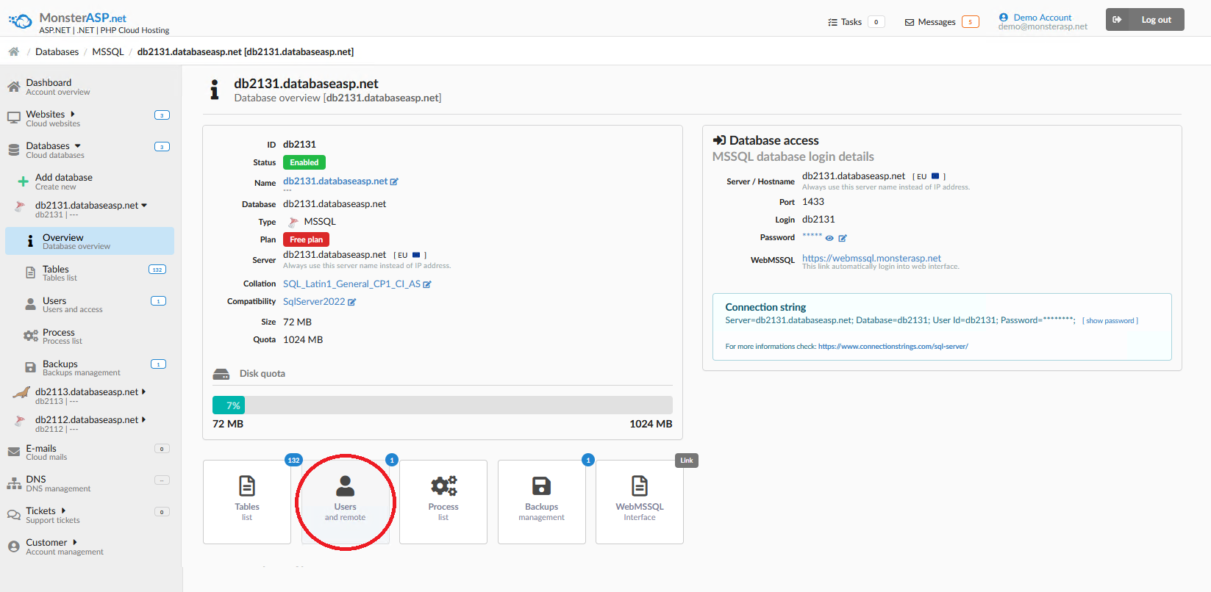Click the Messages count badge 5

(971, 22)
